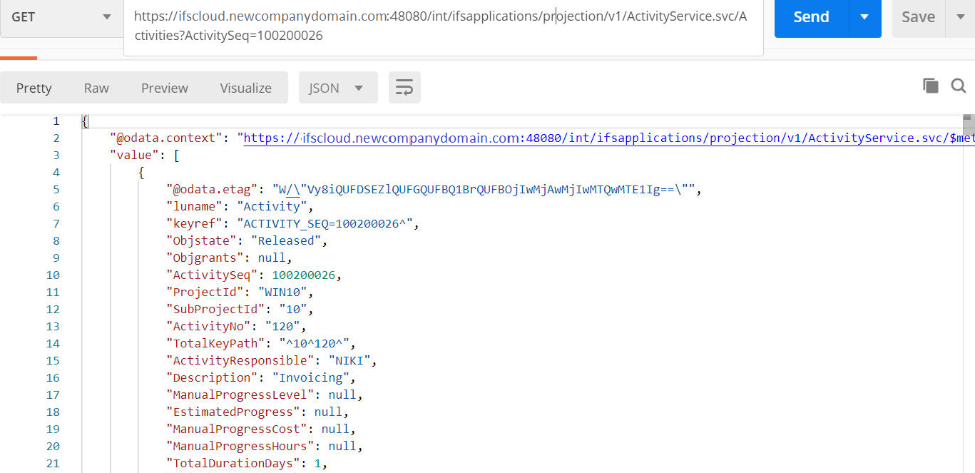This screenshot has width=975, height=473.
Task: Click the underlined W/\ etag value
Action: point(289,189)
